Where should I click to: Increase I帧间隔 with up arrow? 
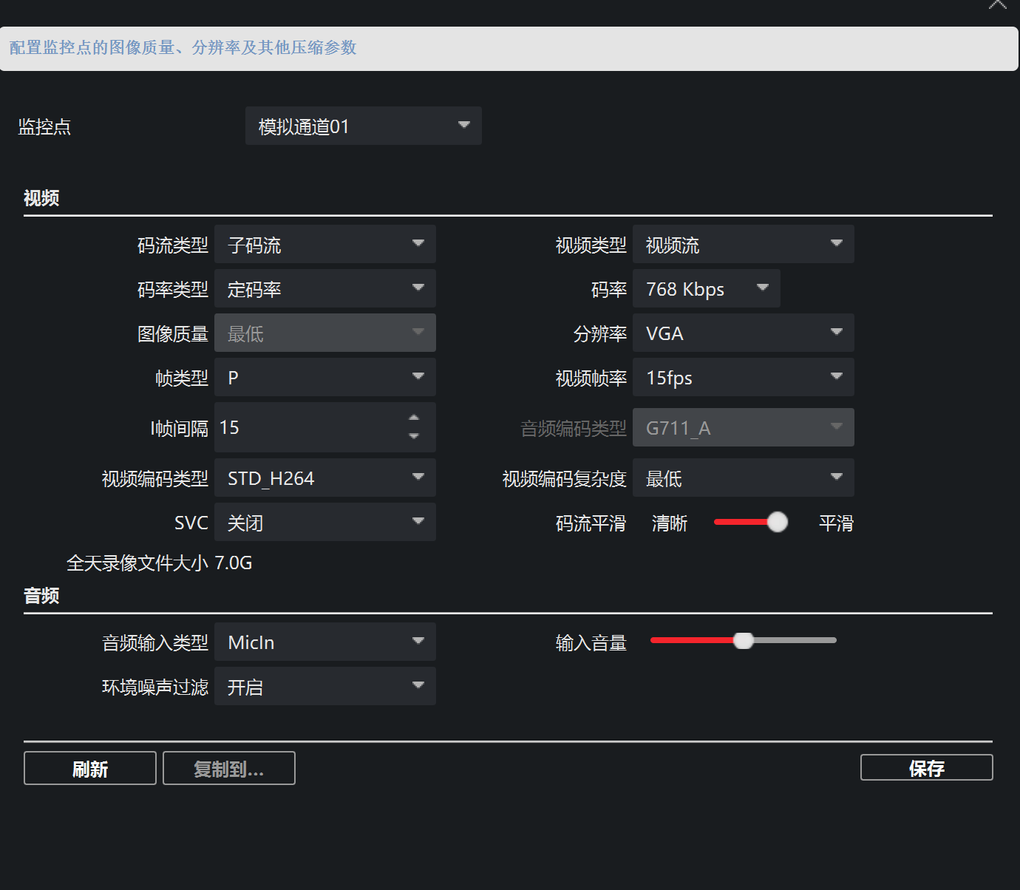coord(414,418)
